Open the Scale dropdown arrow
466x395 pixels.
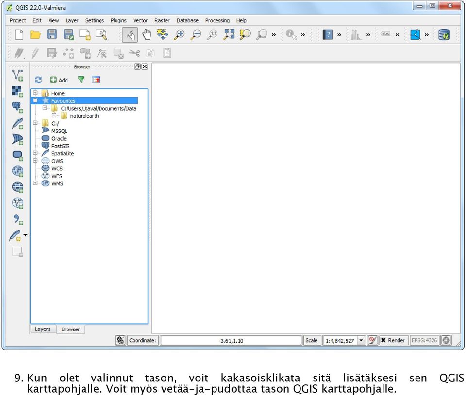(361, 340)
